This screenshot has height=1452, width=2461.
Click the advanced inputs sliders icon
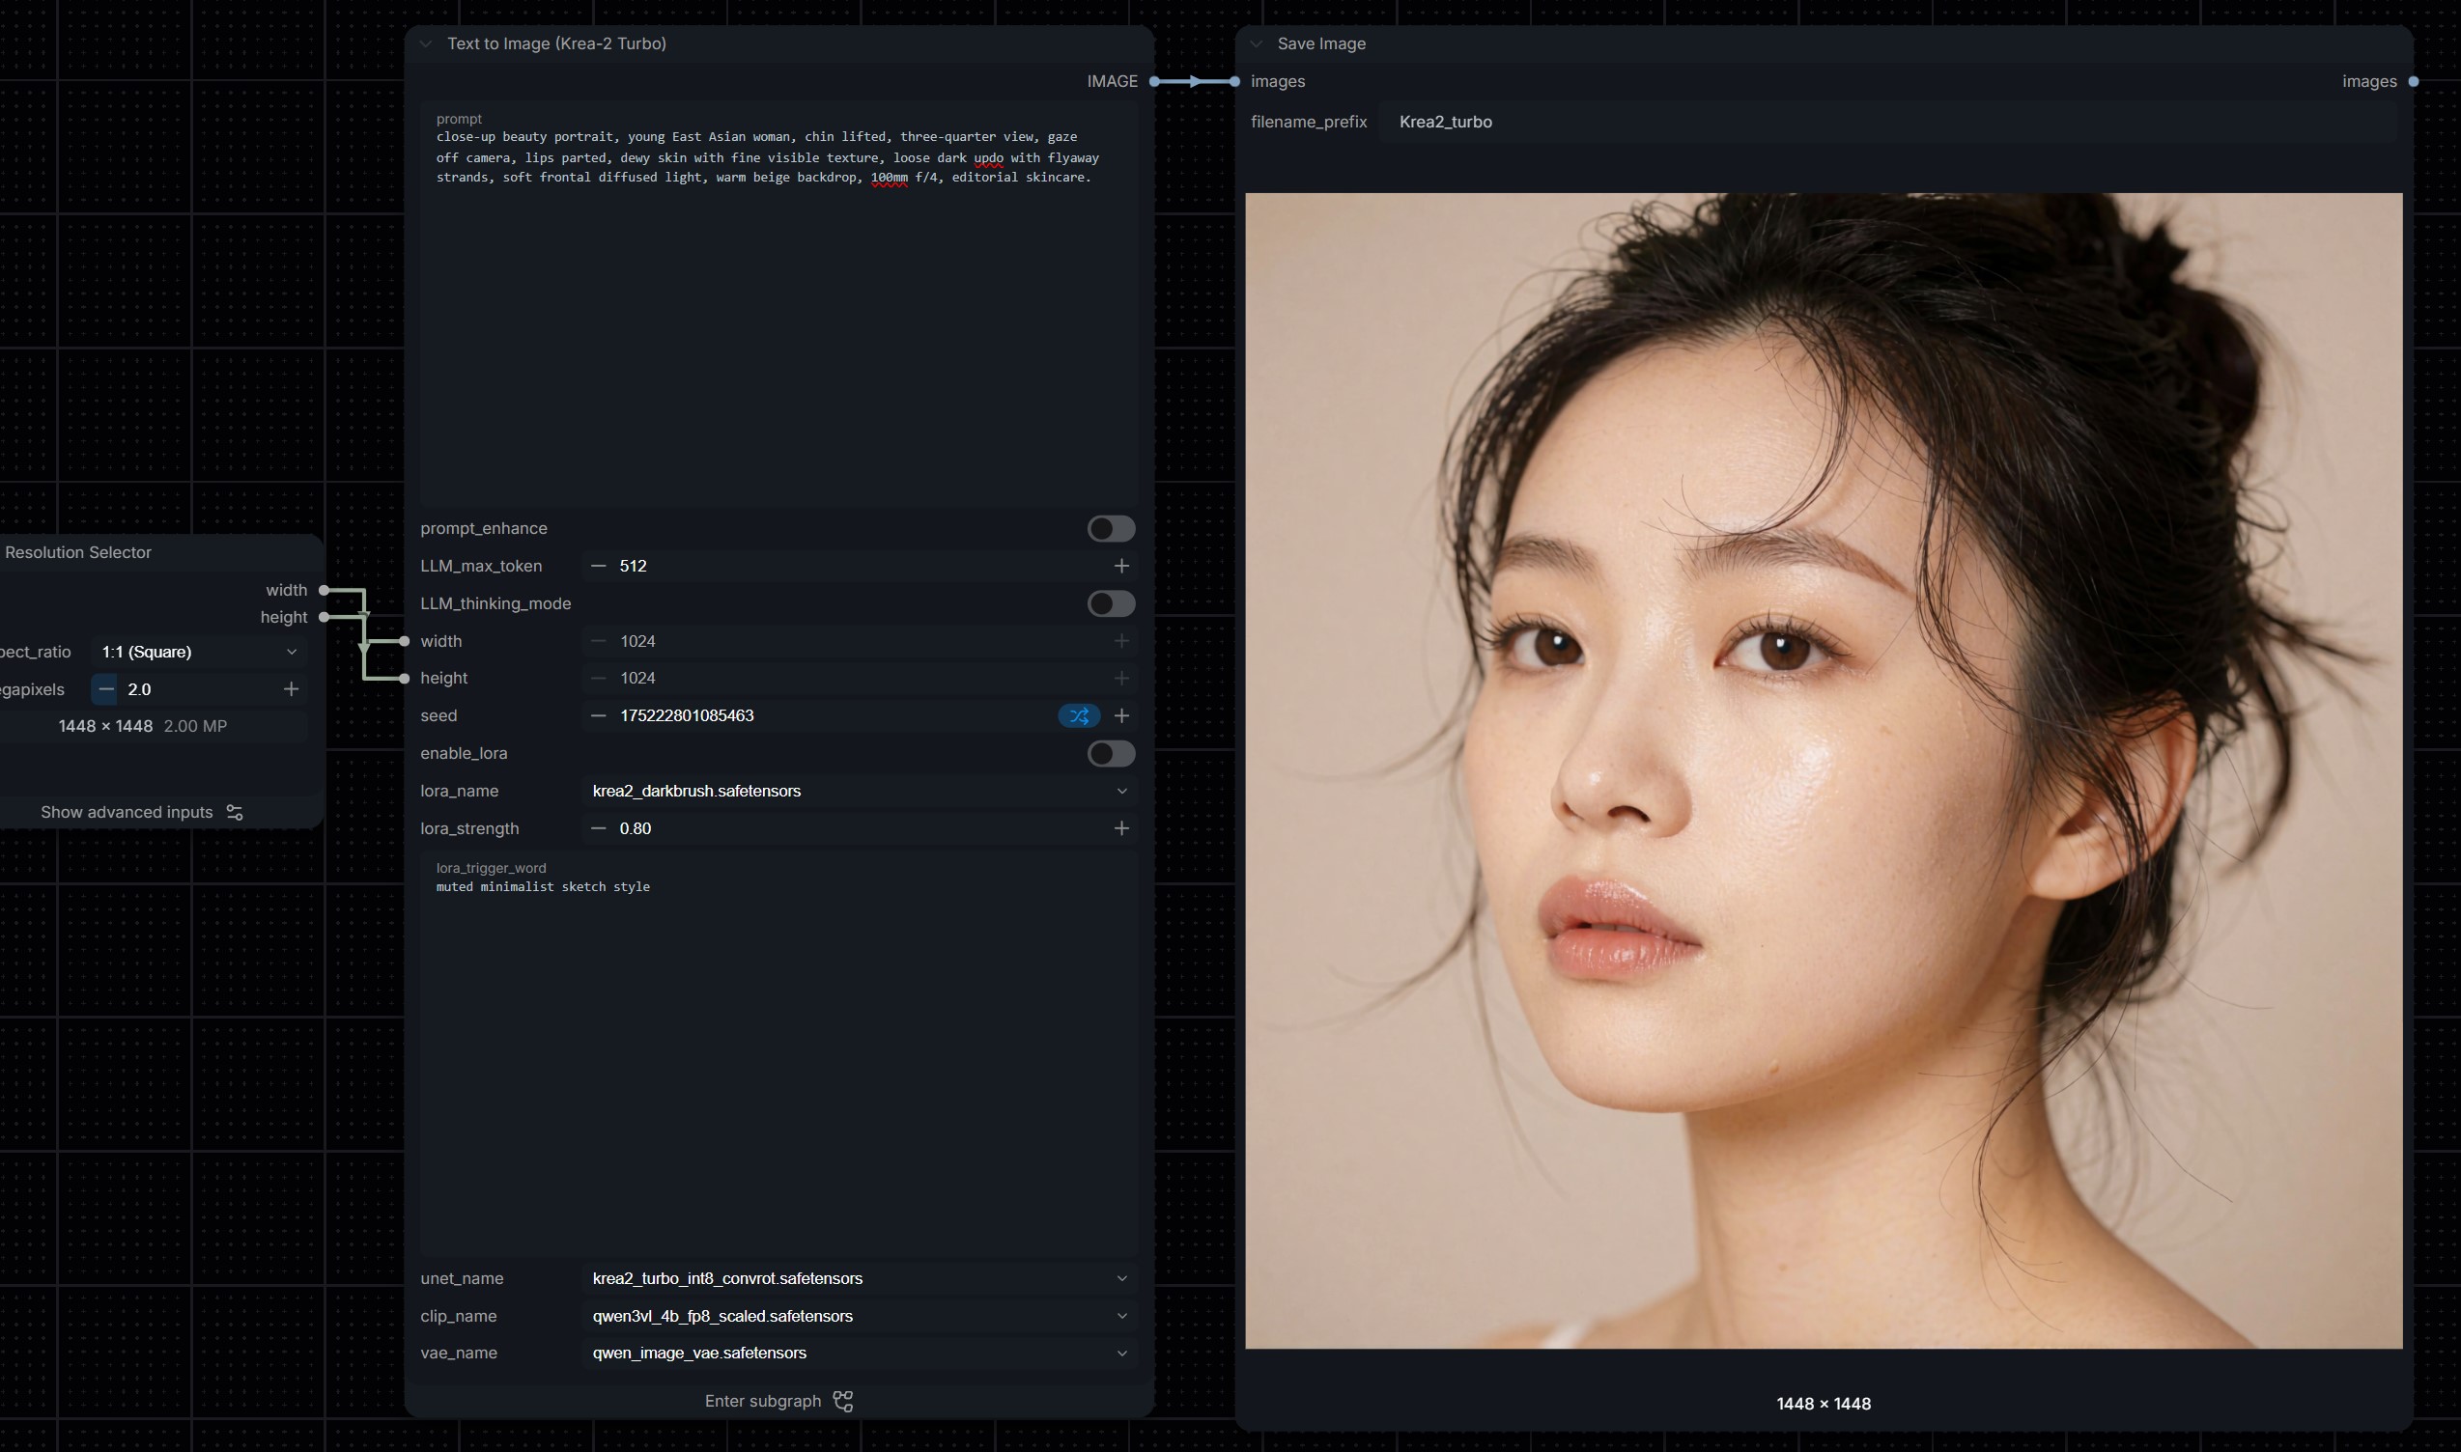coord(235,812)
